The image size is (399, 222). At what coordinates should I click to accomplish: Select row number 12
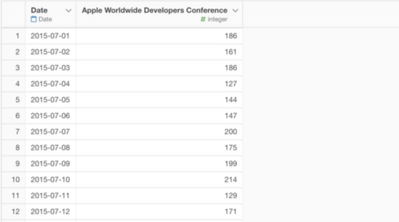pos(17,211)
